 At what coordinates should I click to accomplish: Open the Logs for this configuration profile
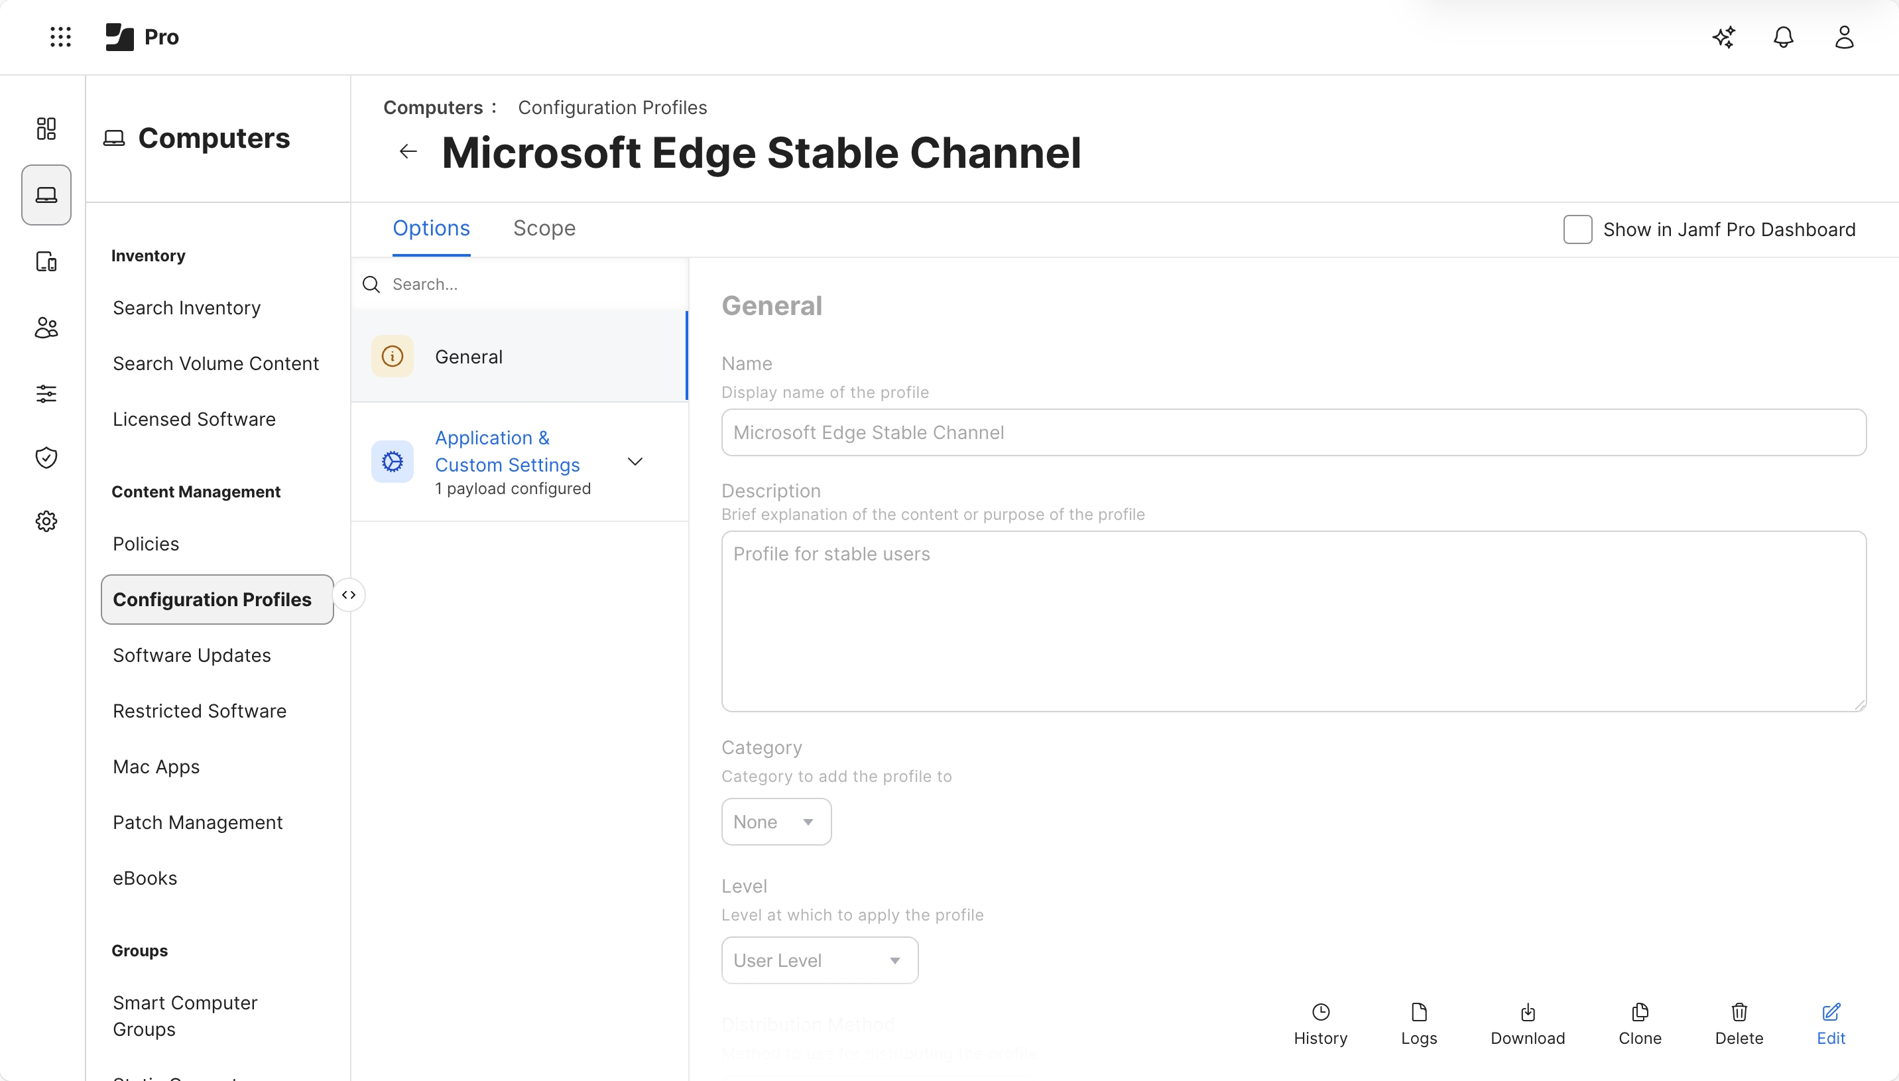(1418, 1025)
